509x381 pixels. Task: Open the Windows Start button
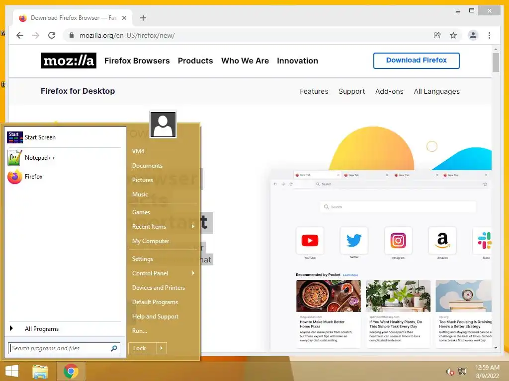[x=12, y=371]
